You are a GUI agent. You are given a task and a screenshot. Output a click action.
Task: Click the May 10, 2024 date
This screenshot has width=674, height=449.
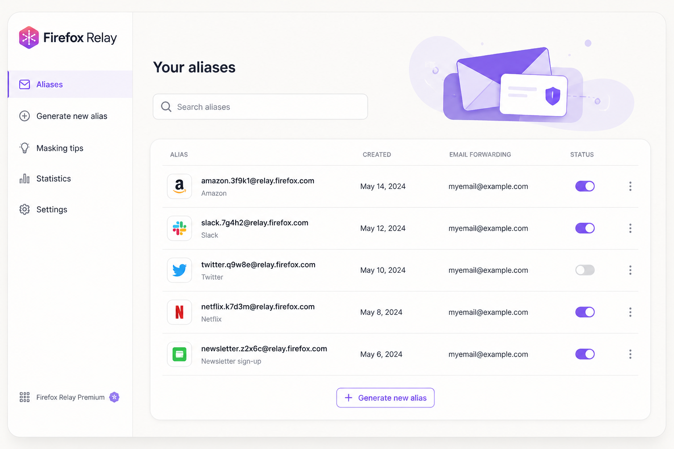click(383, 270)
